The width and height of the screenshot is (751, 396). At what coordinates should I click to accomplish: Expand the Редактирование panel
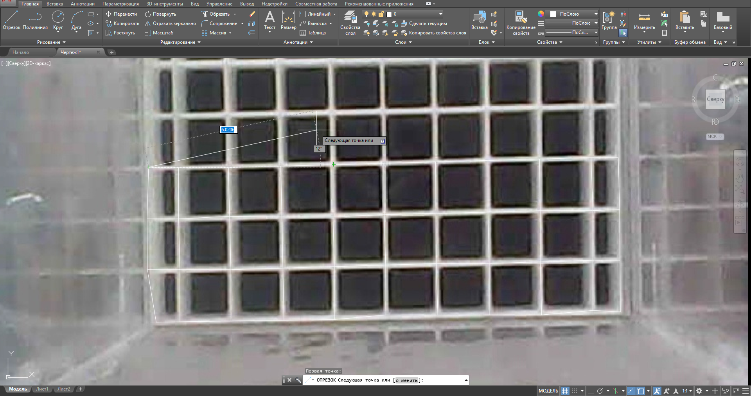[180, 42]
